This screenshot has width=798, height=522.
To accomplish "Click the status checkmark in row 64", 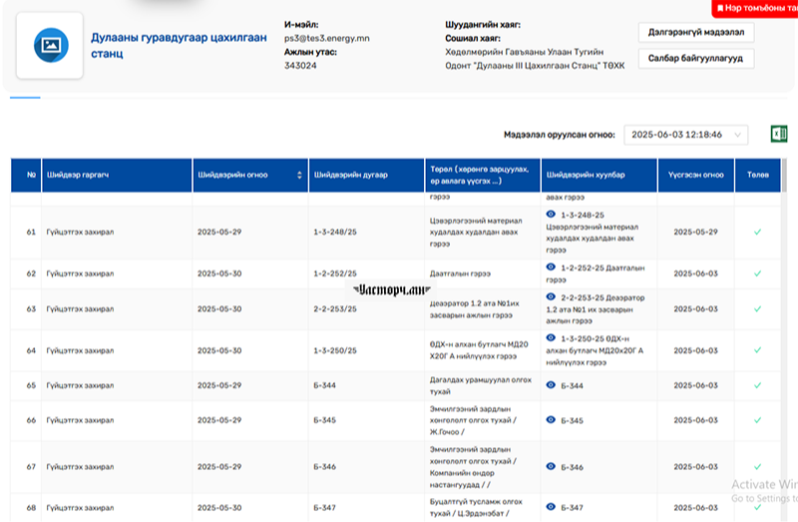I will coord(757,350).
